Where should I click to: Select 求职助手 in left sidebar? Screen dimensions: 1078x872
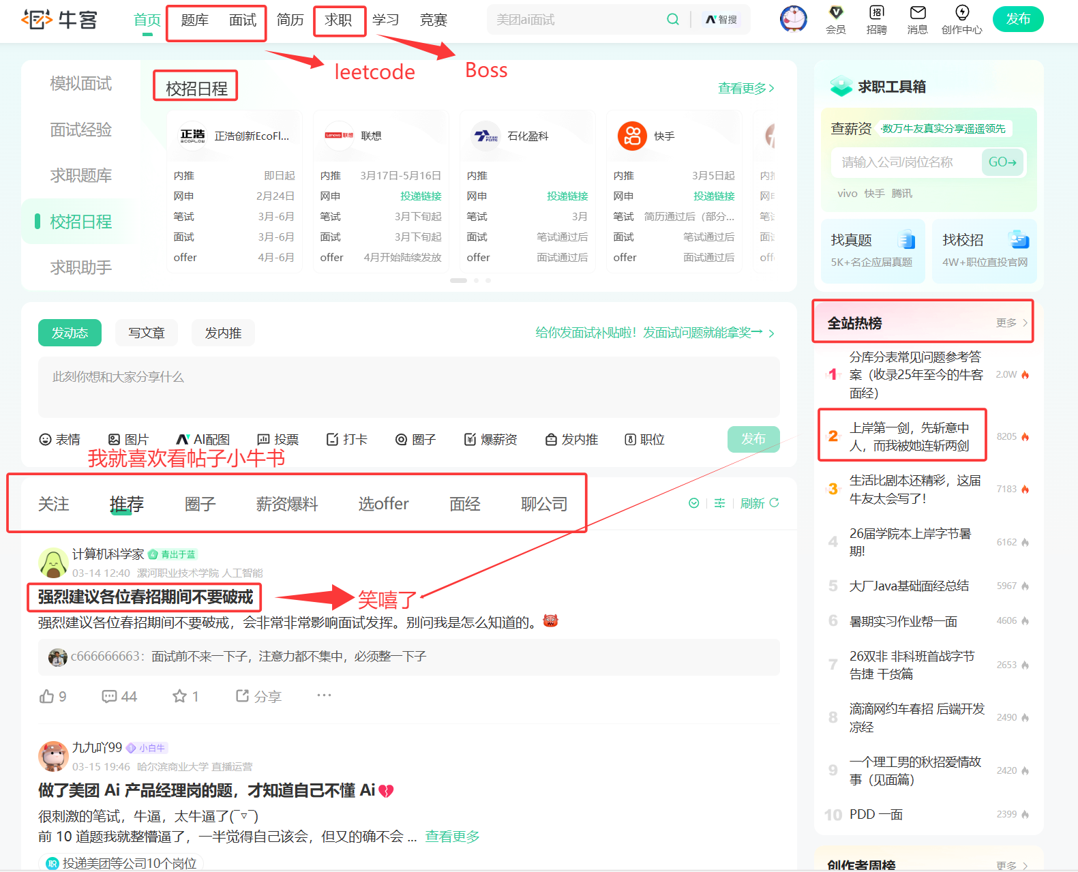(x=80, y=267)
